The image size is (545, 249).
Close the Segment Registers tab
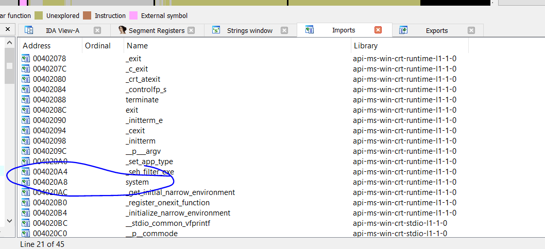click(x=191, y=30)
